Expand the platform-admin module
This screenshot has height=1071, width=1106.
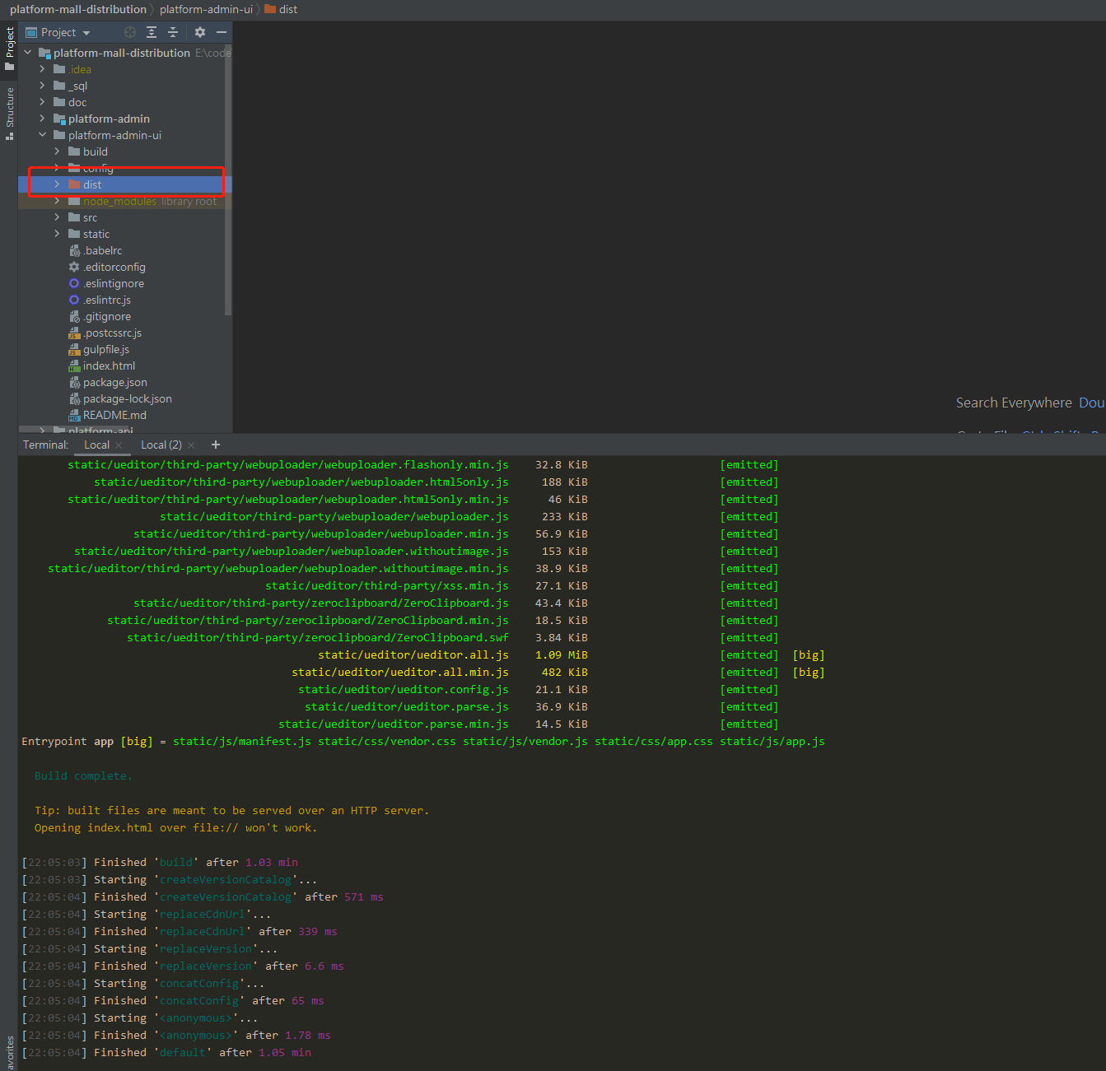point(43,119)
